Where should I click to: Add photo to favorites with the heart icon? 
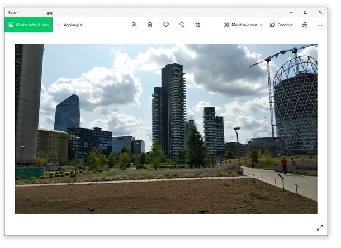coord(166,25)
